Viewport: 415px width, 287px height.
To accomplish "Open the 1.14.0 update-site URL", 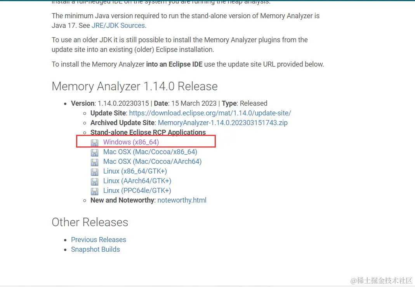I will 210,113.
